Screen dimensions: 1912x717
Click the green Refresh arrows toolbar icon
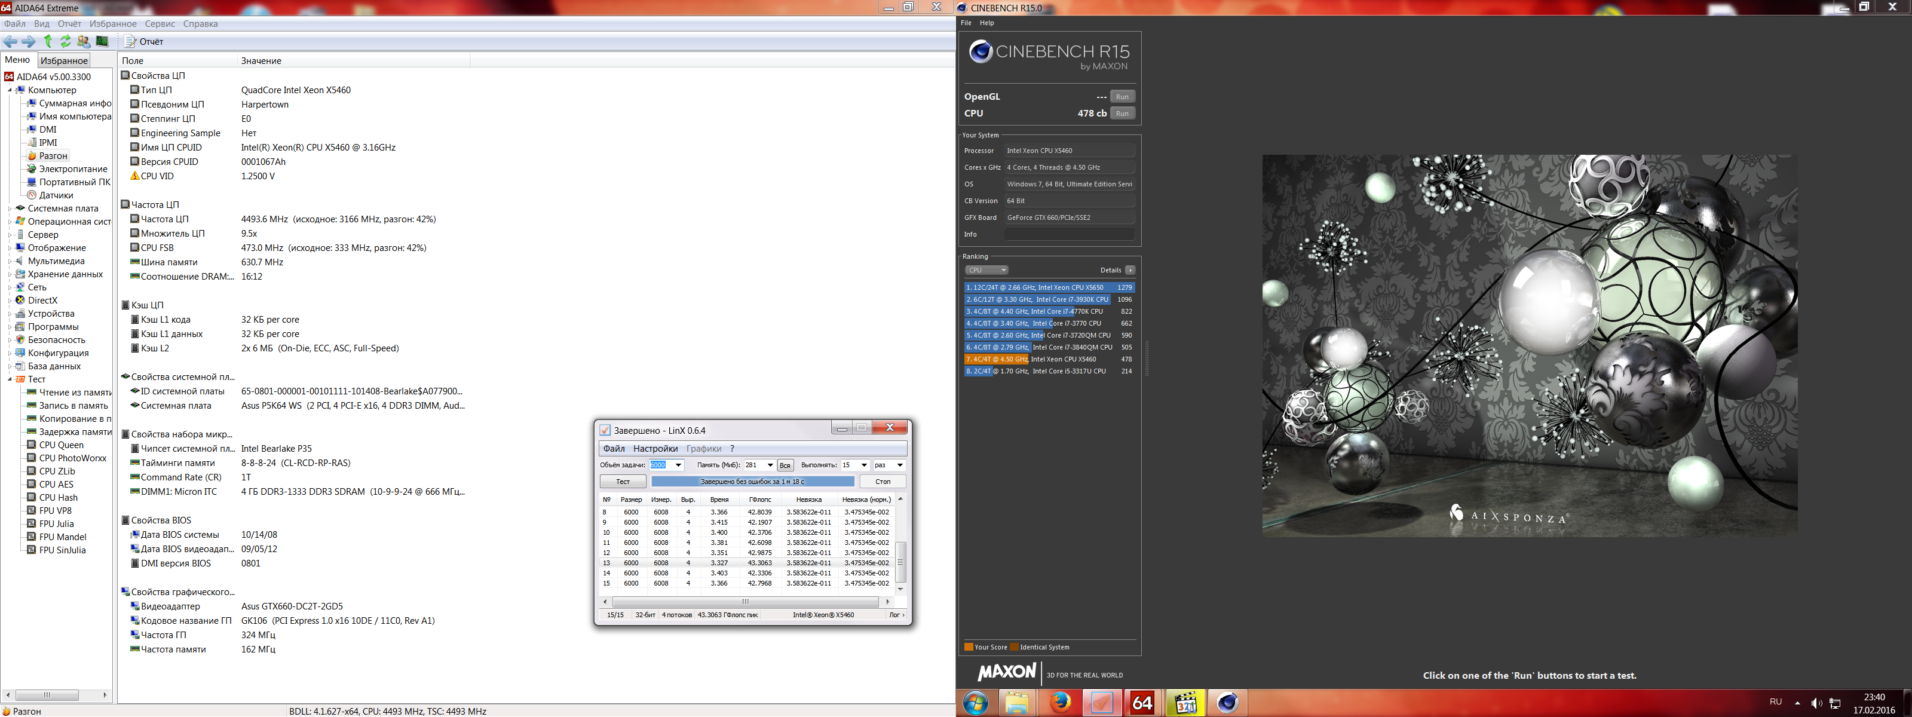(65, 42)
